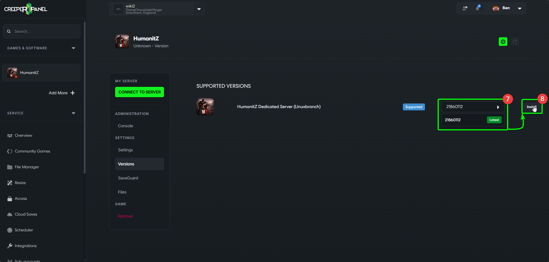The image size is (549, 262).
Task: Open the Scheduler page
Action: point(24,230)
